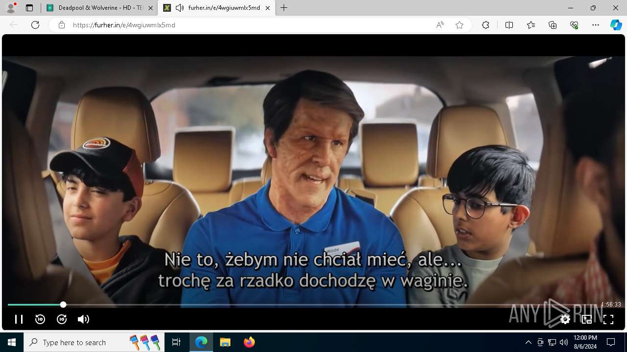The width and height of the screenshot is (627, 352).
Task: Go back to previous page
Action: 14,25
